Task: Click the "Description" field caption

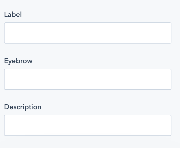Action: point(23,107)
